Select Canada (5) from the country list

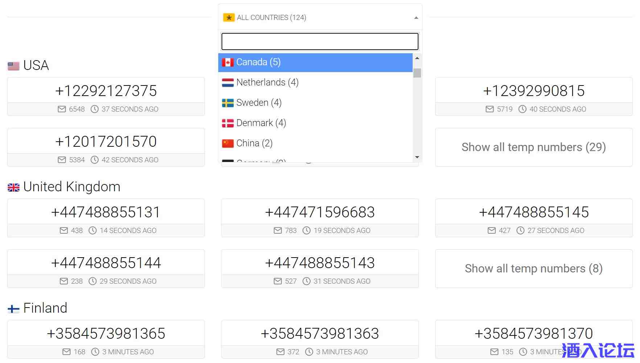tap(258, 62)
